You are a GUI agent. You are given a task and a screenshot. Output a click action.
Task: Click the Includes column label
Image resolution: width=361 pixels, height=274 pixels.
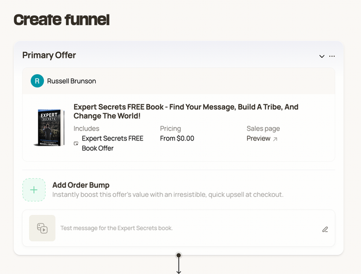coord(86,129)
